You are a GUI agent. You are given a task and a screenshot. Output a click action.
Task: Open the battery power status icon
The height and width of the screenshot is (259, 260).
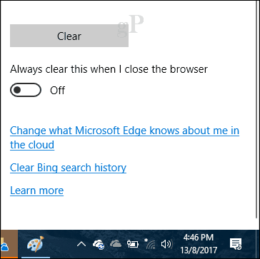coord(133,244)
